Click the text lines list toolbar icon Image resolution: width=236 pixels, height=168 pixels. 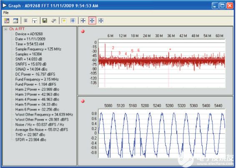(26, 20)
